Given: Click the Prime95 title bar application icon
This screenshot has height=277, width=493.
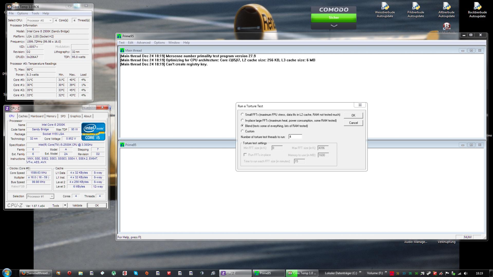Looking at the screenshot, I should tap(119, 36).
